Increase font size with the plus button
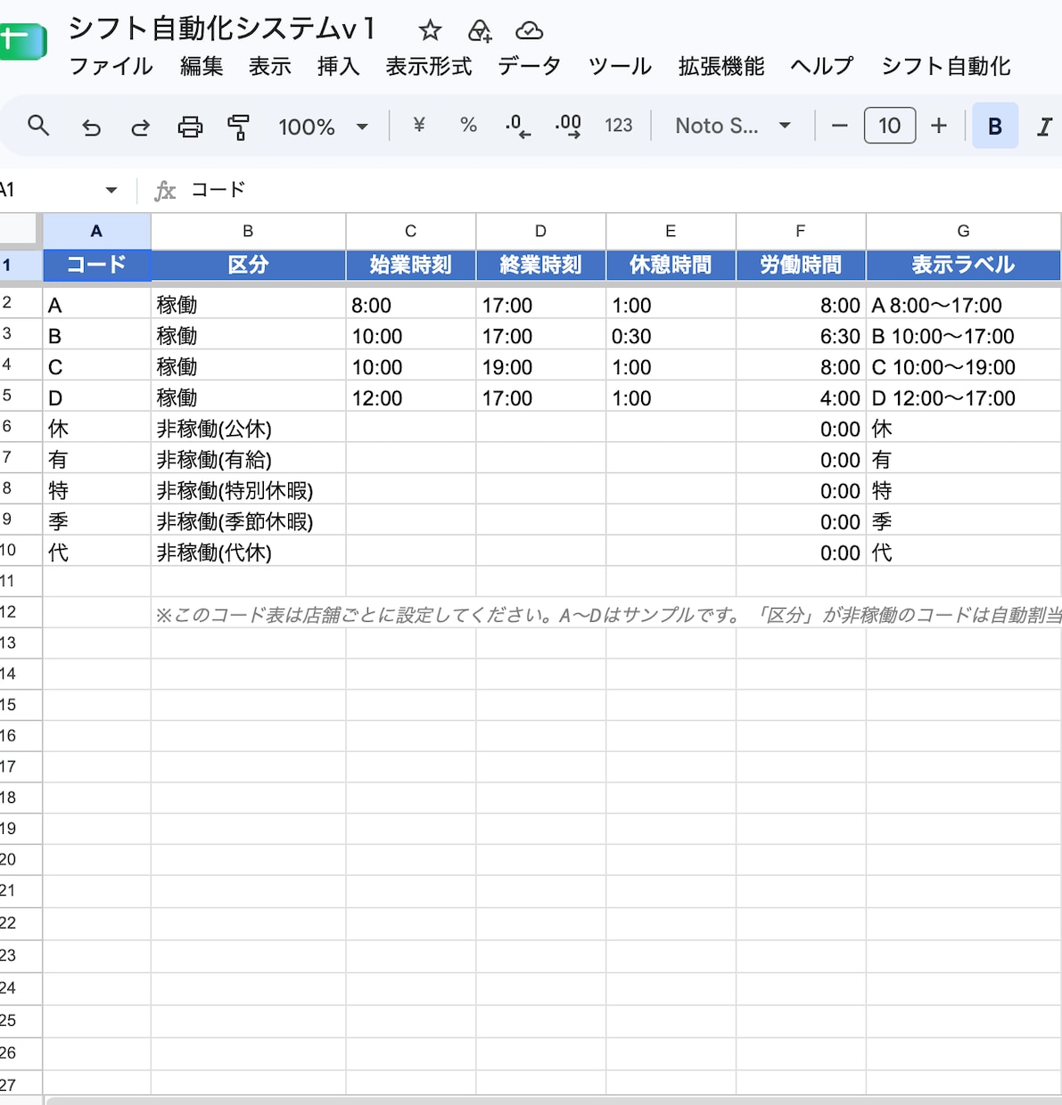The image size is (1062, 1105). (x=938, y=126)
